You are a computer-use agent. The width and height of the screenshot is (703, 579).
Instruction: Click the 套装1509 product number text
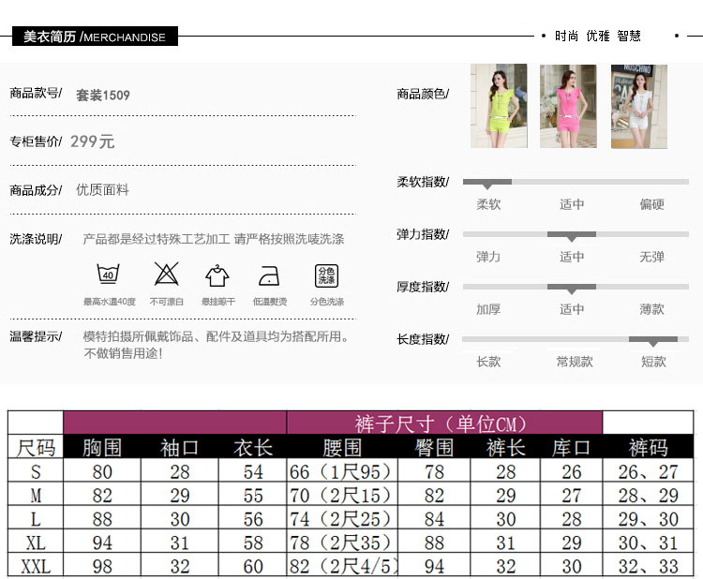(x=103, y=95)
